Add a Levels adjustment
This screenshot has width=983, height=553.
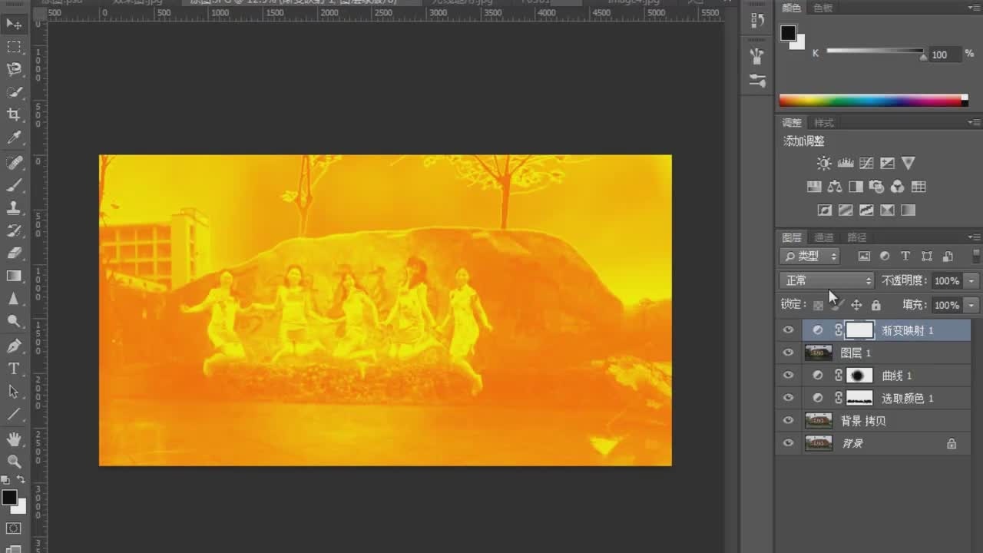pyautogui.click(x=846, y=163)
